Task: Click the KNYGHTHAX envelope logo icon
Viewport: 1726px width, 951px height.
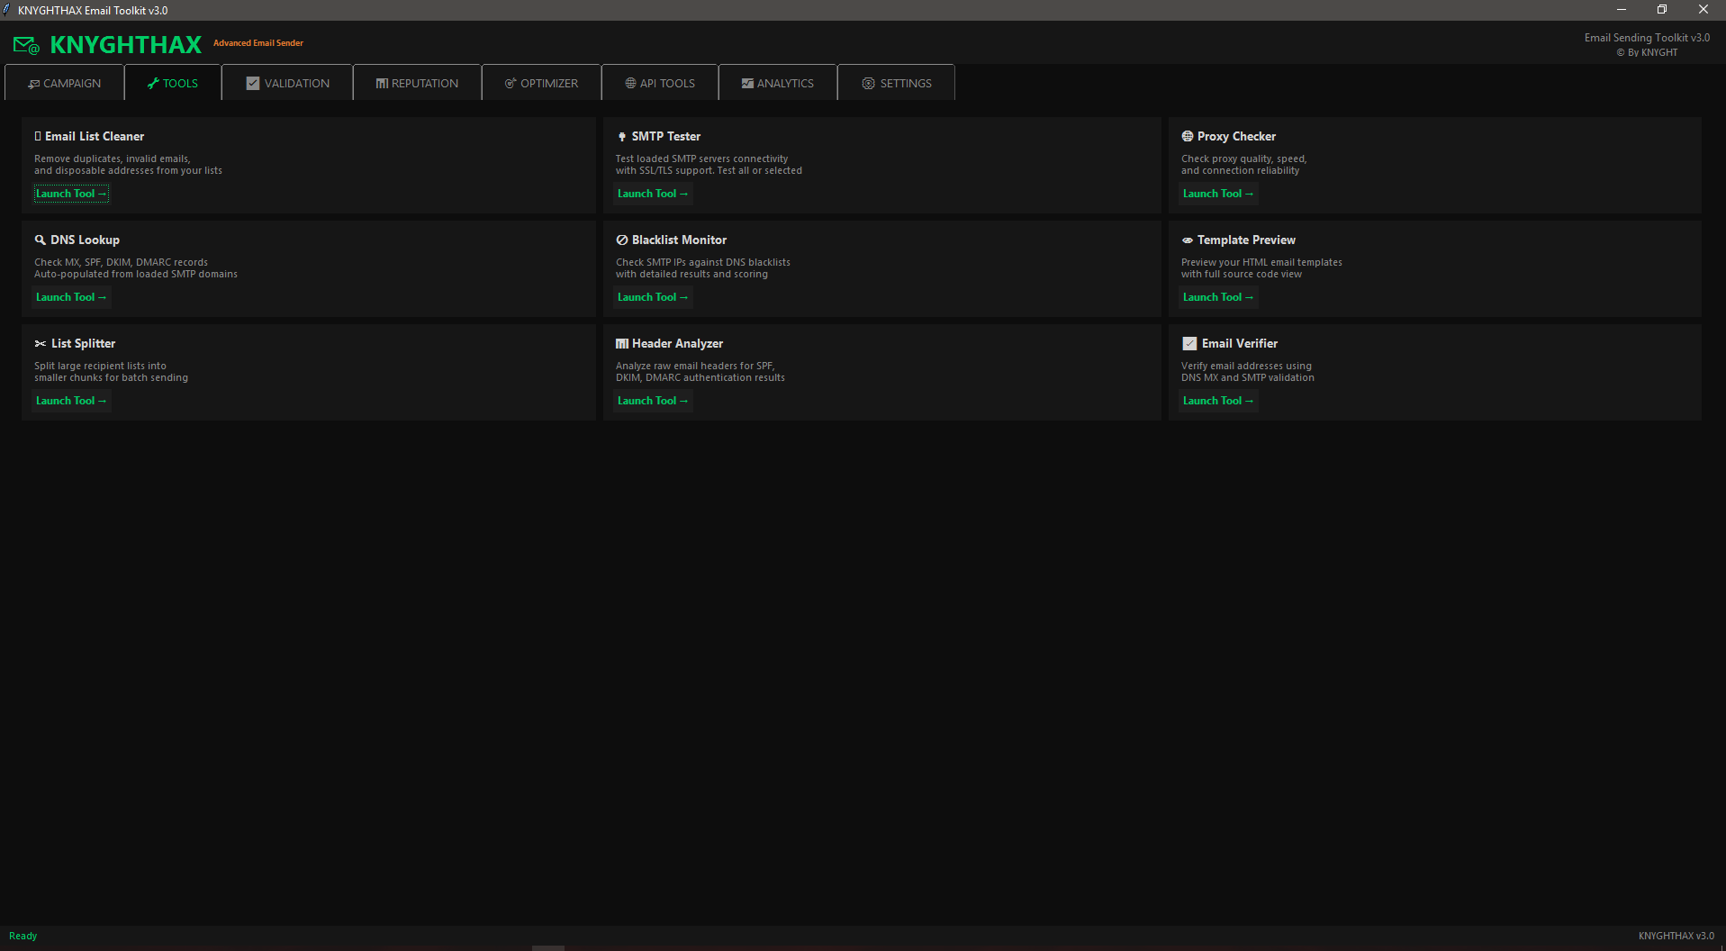Action: click(26, 45)
